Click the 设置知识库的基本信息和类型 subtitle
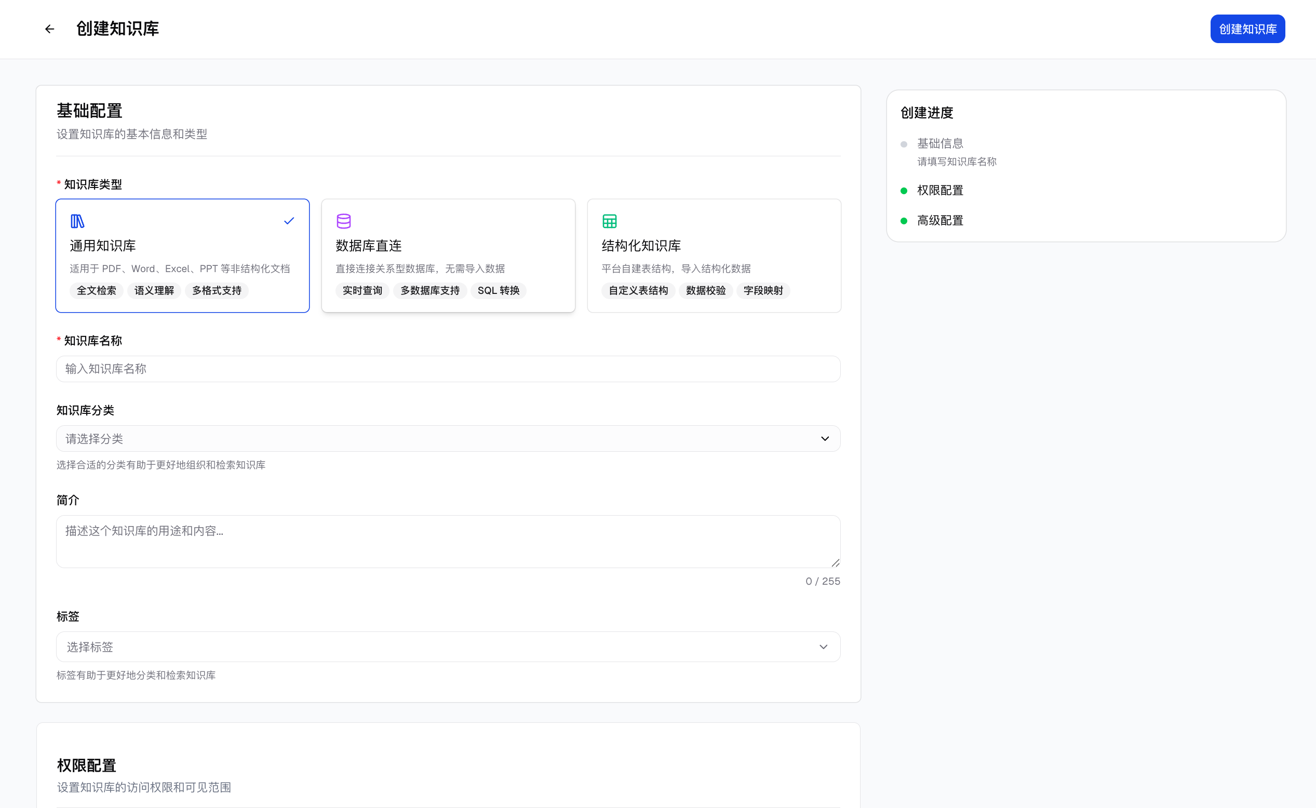 [132, 134]
